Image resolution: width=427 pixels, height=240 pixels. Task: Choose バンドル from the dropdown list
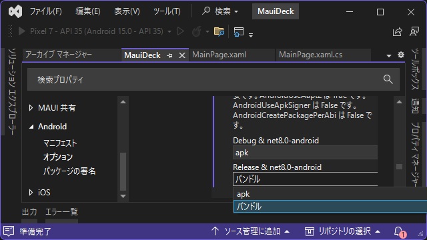(330, 206)
